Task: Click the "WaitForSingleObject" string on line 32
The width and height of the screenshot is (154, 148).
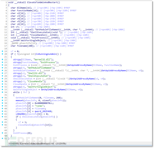Action: 40,87
